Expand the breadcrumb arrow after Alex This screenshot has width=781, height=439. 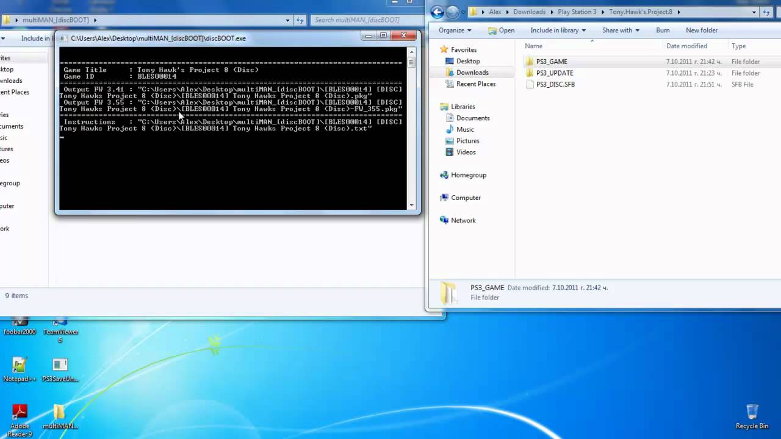(507, 12)
